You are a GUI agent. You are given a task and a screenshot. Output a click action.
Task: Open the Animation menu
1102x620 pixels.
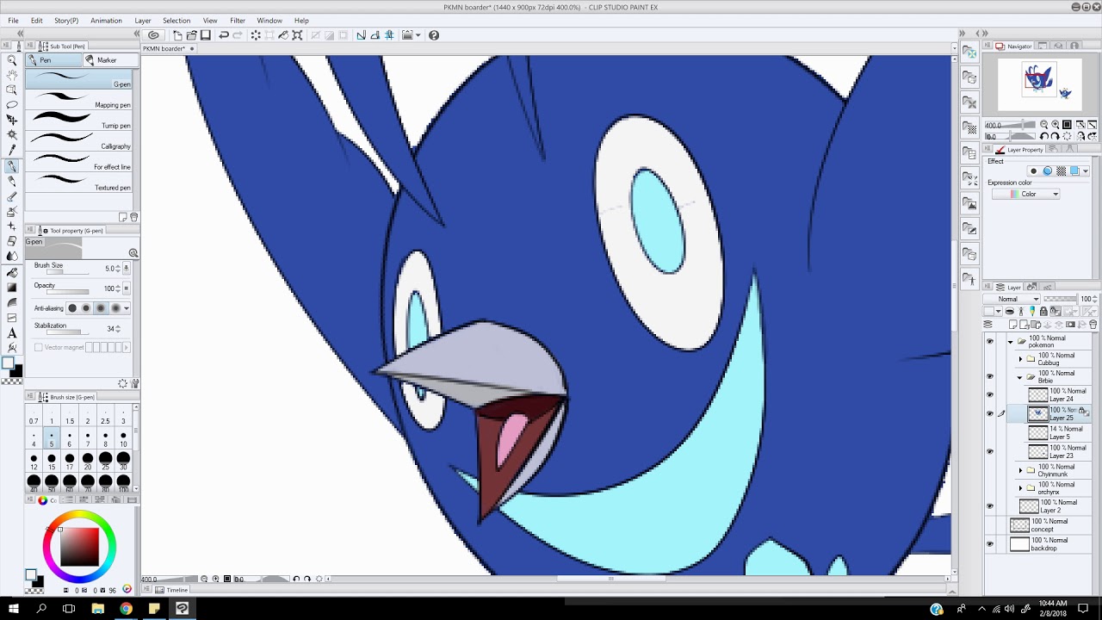(106, 21)
